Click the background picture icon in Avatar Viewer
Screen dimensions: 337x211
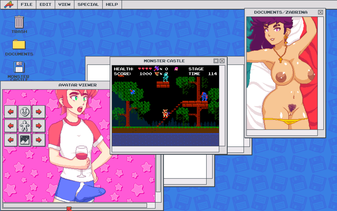click(x=25, y=140)
